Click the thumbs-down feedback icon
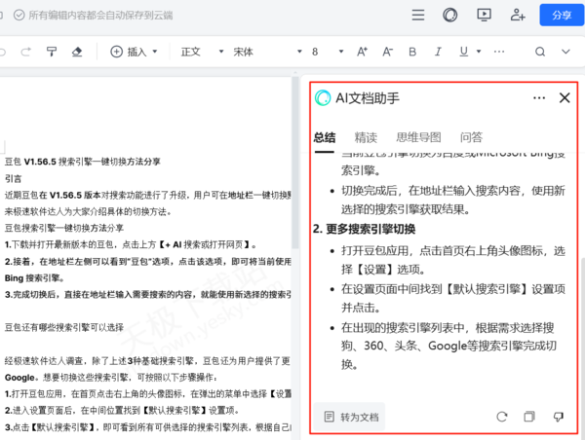This screenshot has width=585, height=440. (x=558, y=417)
